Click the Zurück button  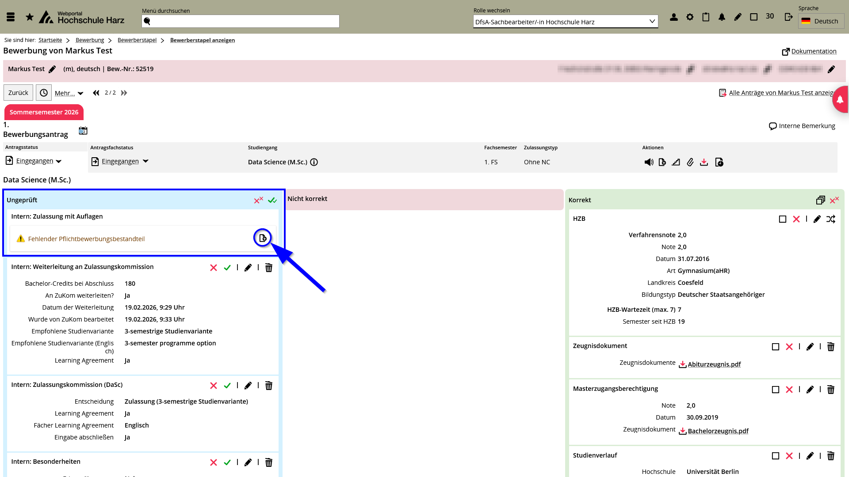(x=18, y=93)
